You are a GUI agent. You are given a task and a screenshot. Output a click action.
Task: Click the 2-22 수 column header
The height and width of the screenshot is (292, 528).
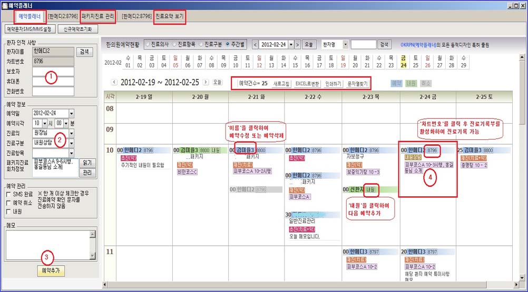[x=313, y=97]
